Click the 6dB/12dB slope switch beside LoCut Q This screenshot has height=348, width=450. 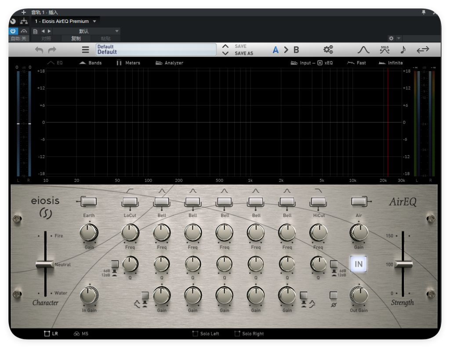(115, 264)
